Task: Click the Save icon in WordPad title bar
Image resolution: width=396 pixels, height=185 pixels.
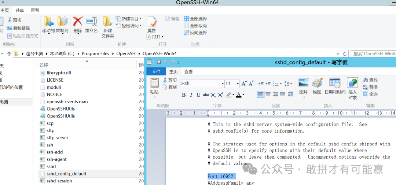Action: [x=159, y=62]
